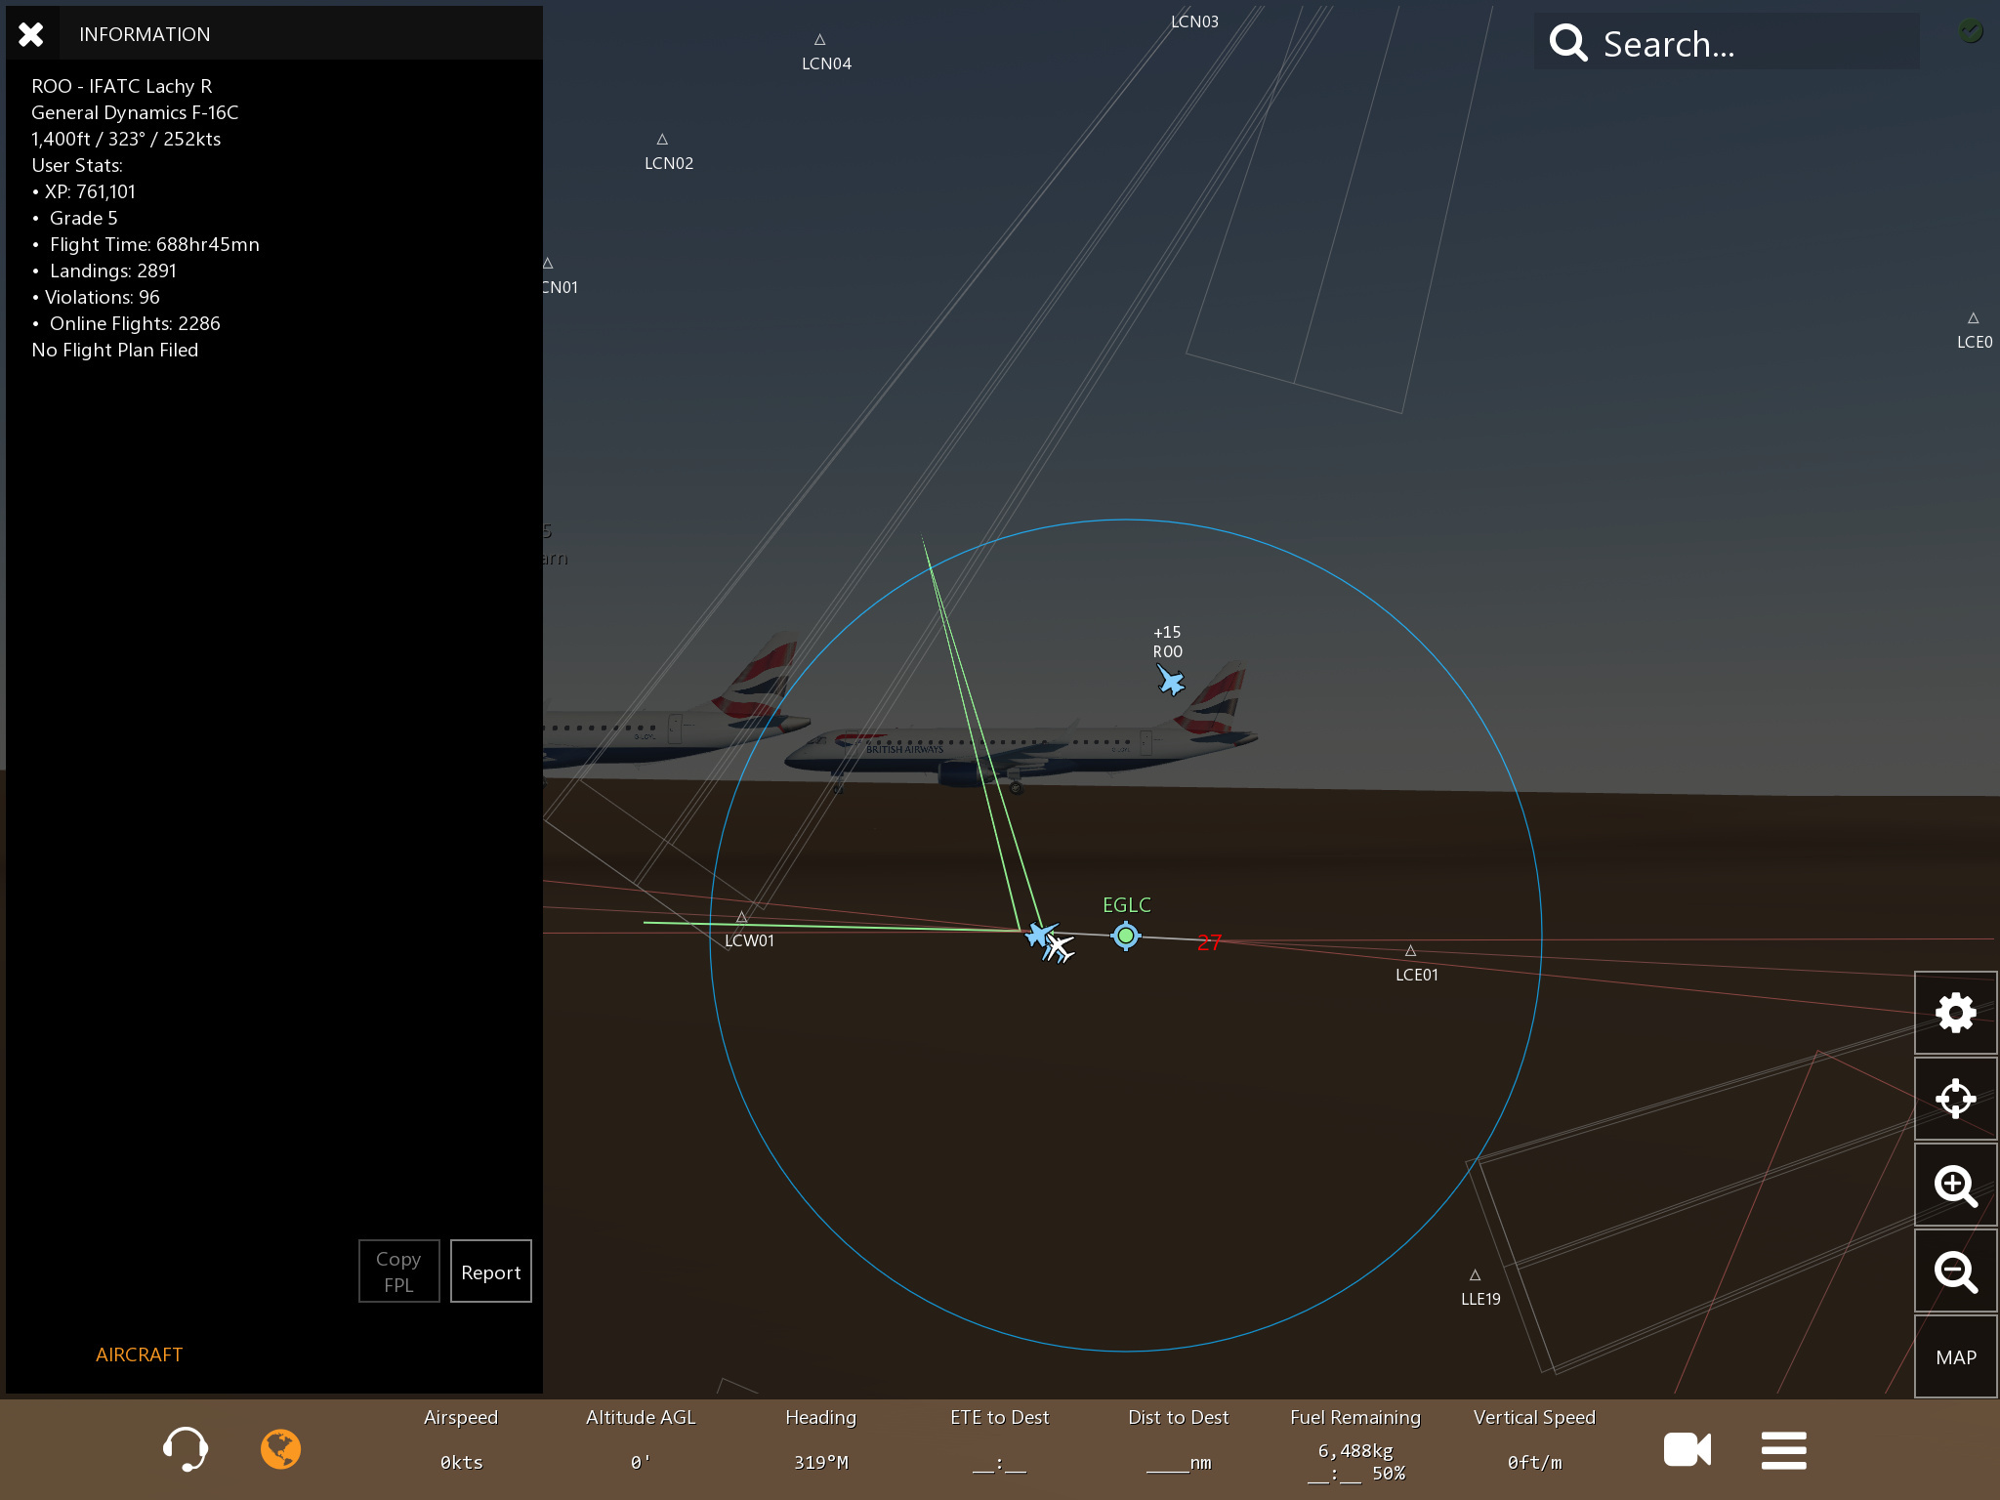Select the AIRCRAFT tab
2000x1500 pixels.
[139, 1354]
